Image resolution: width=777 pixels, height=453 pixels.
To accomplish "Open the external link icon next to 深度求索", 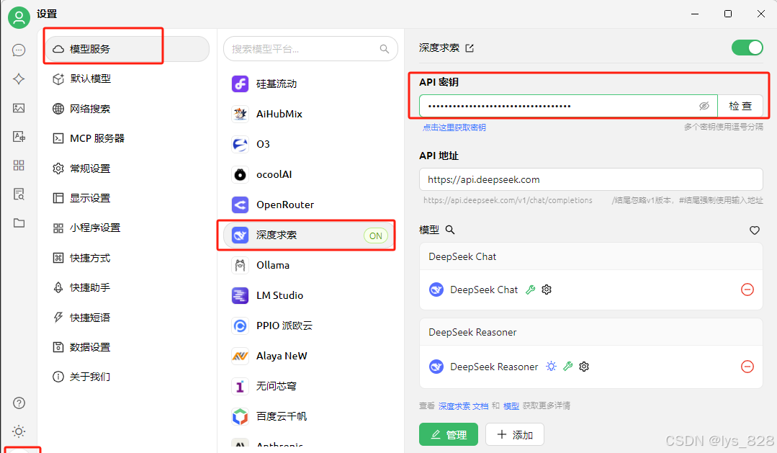I will (470, 48).
